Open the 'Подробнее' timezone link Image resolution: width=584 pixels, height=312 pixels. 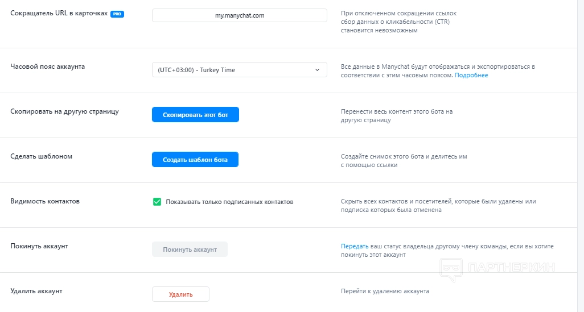[x=471, y=75]
